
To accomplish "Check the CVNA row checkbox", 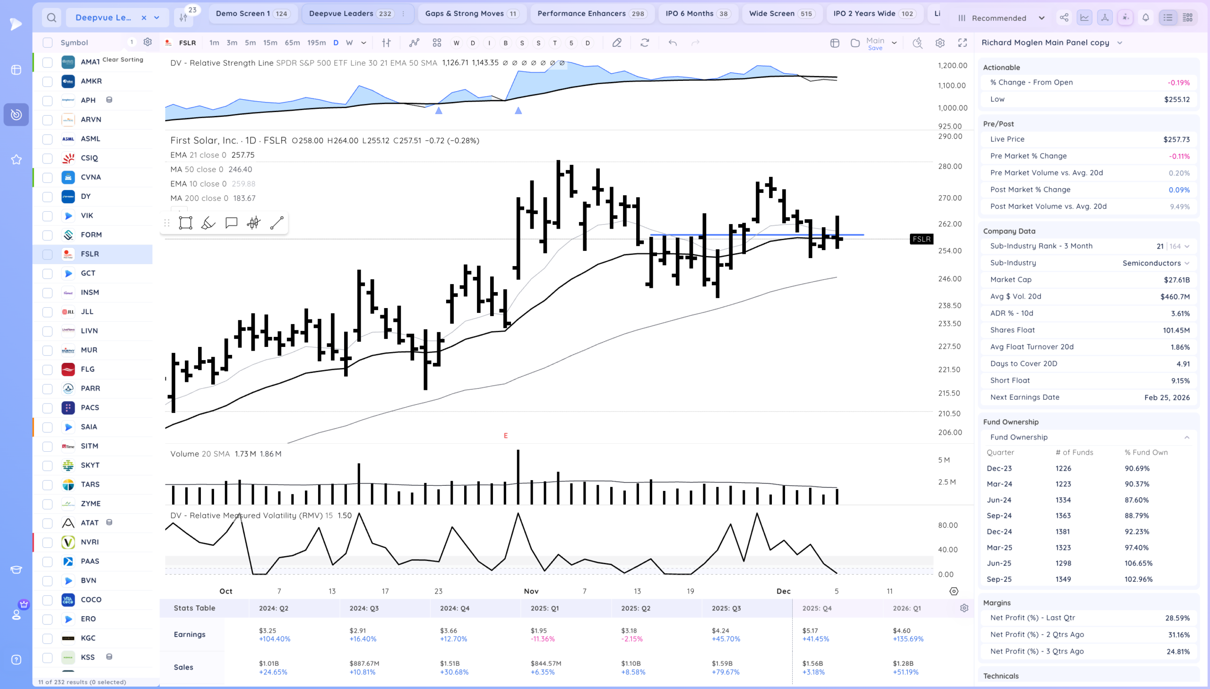I will coord(47,178).
